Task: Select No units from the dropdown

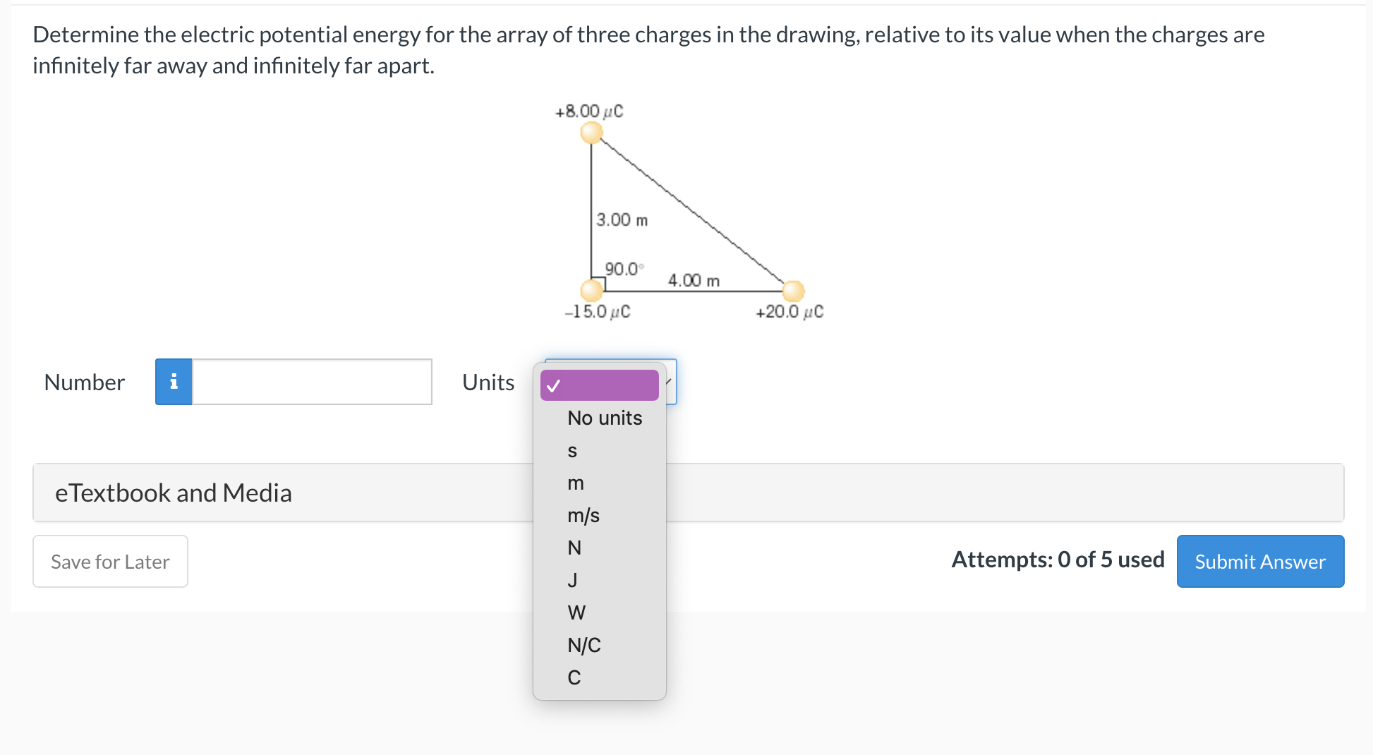Action: point(604,418)
